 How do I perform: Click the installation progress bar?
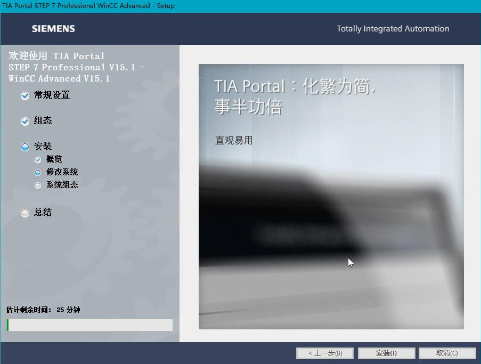(x=89, y=325)
